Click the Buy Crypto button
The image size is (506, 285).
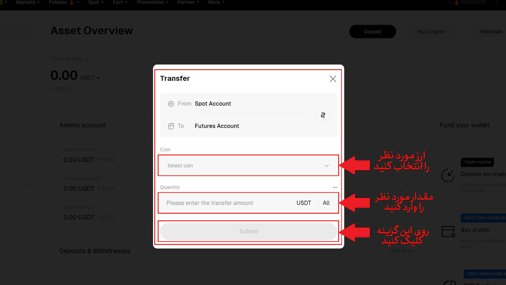point(431,32)
